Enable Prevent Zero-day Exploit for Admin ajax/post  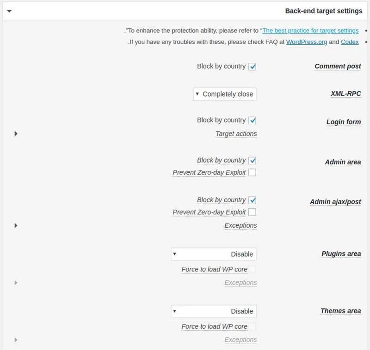tap(252, 212)
